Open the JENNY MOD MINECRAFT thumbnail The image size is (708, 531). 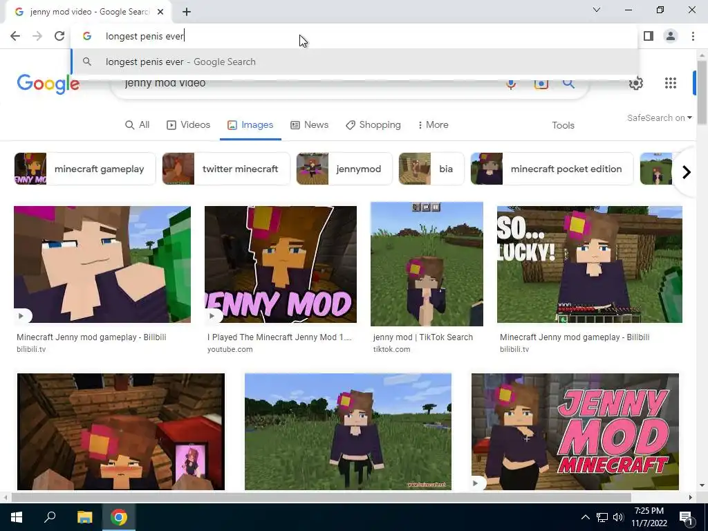pyautogui.click(x=575, y=431)
